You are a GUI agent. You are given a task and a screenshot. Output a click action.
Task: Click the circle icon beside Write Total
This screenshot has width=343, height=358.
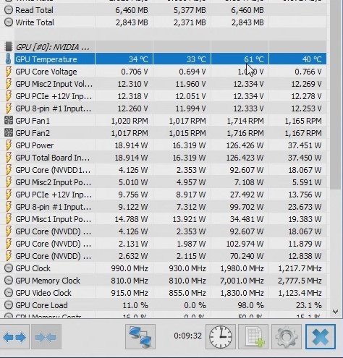(9, 22)
